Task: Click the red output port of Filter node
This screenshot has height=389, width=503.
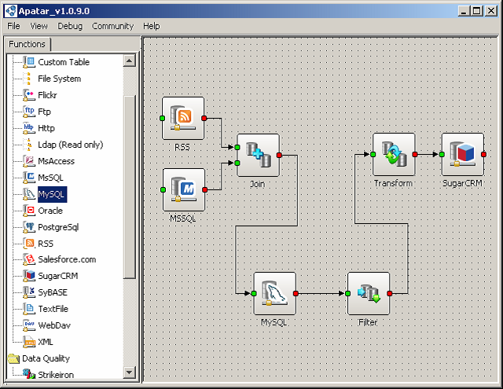Action: click(390, 293)
